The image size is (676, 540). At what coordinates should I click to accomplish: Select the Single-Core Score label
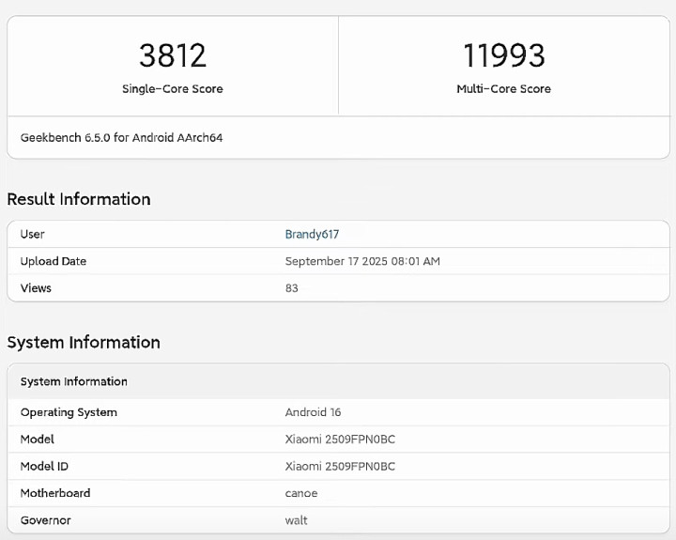point(172,89)
